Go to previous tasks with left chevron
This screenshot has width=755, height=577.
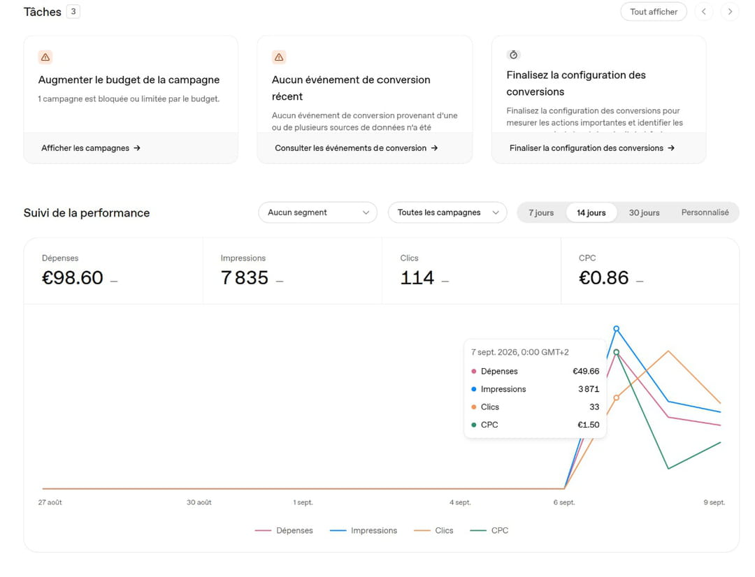pyautogui.click(x=704, y=12)
